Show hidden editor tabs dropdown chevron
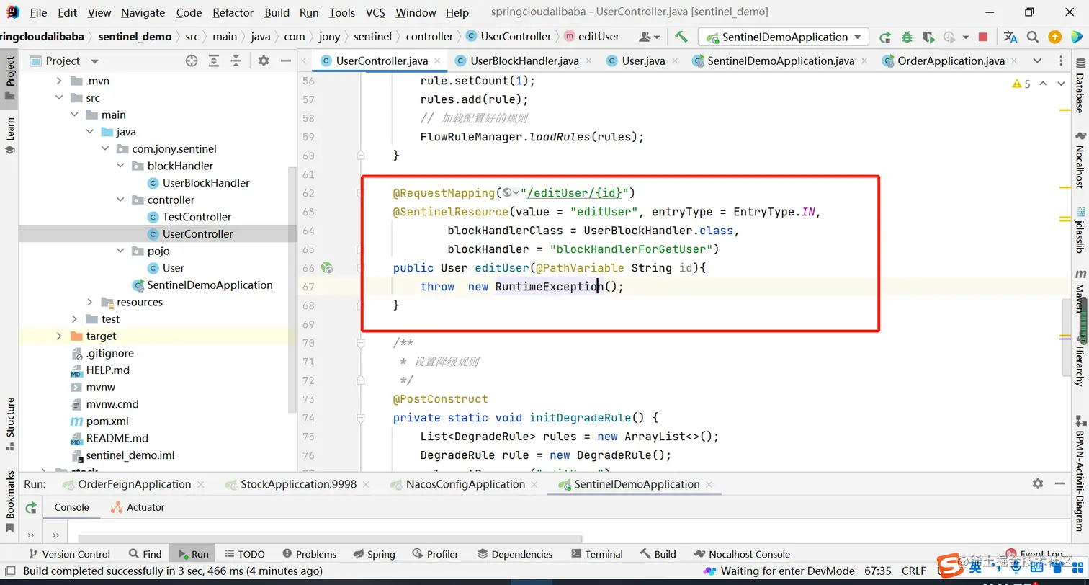Viewport: 1089px width, 585px height. tap(1037, 61)
